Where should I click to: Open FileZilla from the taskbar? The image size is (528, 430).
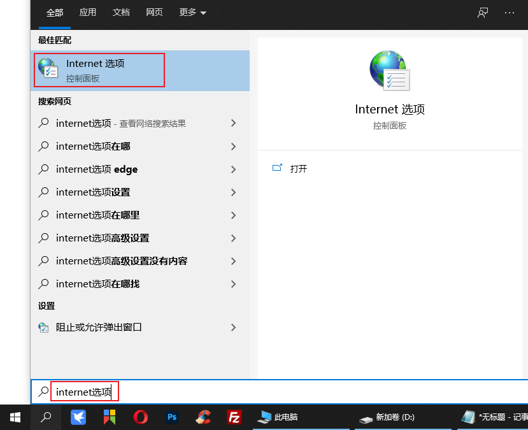234,417
